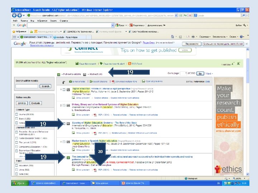The image size is (258, 193).
Task: Open the Справка (Help) menu
Action: pyautogui.click(x=64, y=21)
